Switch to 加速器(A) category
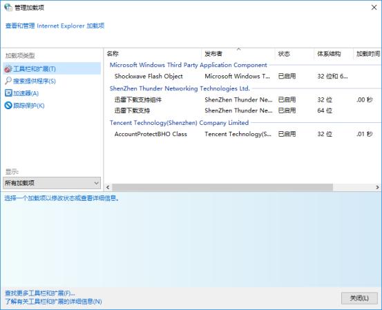This screenshot has width=382, height=310. click(26, 93)
